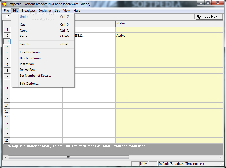
Task: Minimize the BroadcastByPhone window
Action: [x=201, y=3]
